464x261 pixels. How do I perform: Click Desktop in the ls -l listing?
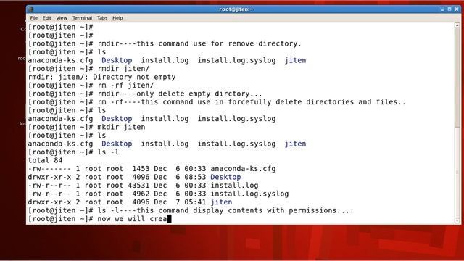[x=225, y=177]
